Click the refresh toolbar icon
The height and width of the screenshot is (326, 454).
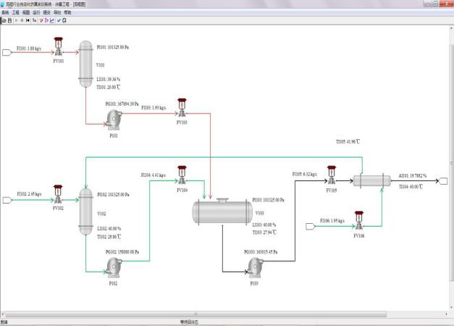[x=64, y=20]
